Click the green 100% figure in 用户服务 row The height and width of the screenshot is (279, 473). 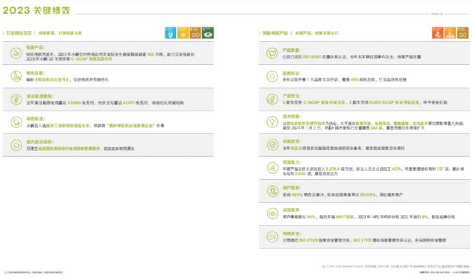[297, 194]
